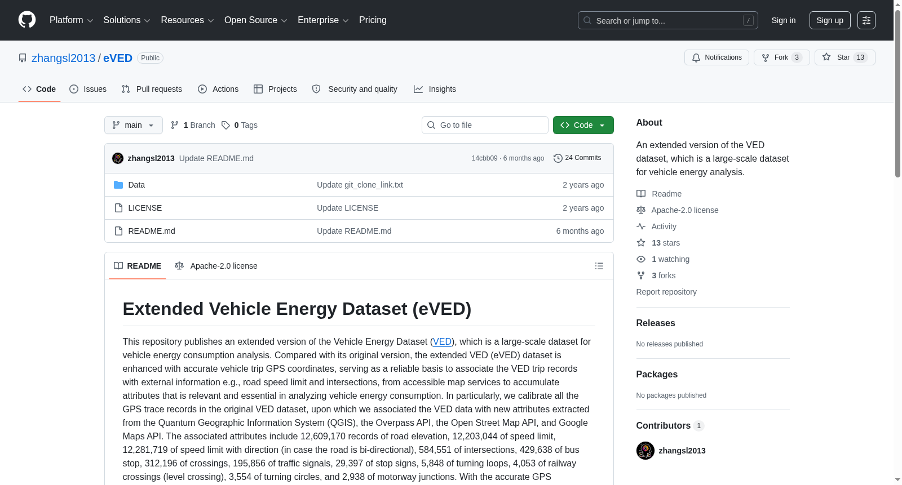Click the Sign in link
This screenshot has width=902, height=485.
pyautogui.click(x=784, y=20)
